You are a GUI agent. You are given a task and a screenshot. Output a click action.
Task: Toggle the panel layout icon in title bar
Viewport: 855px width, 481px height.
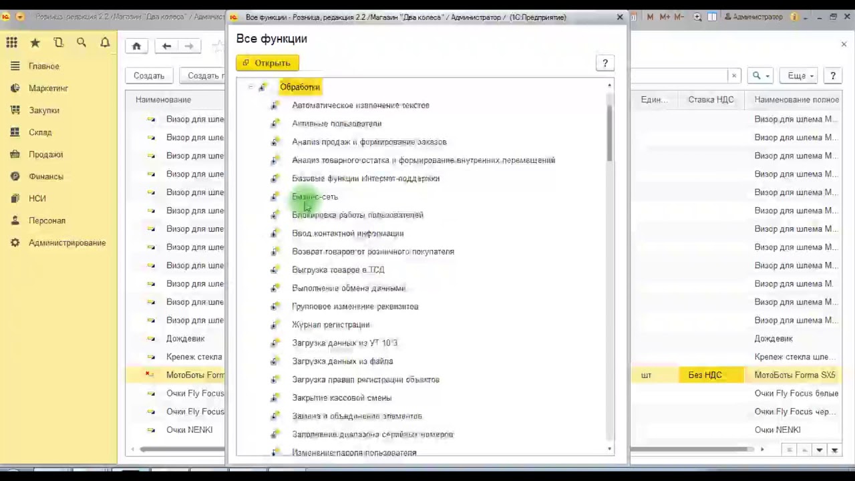pos(712,17)
